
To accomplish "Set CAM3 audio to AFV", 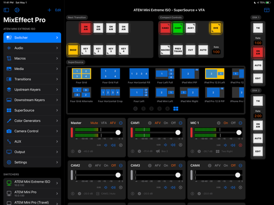I will click(158, 165).
